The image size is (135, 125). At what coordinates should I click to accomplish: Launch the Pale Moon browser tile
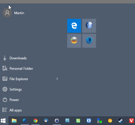(89, 26)
